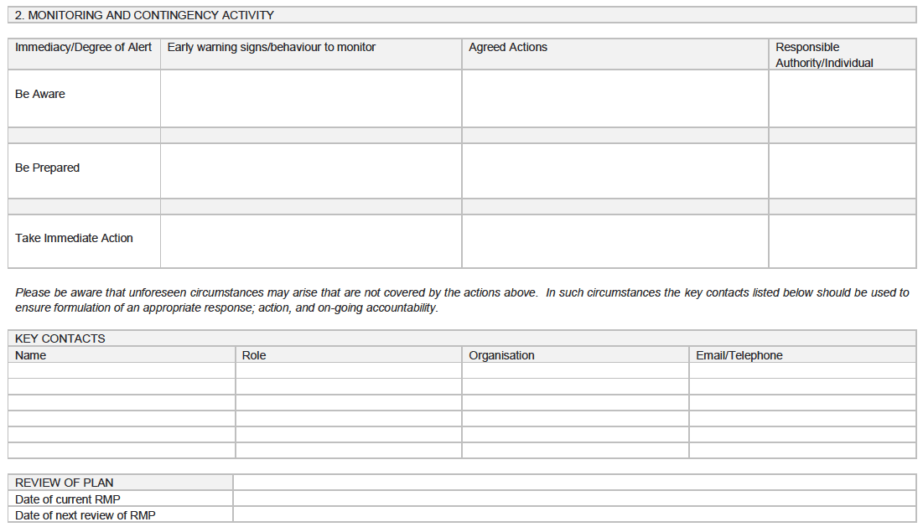Click the first blank Organisation cell under Key Contacts
The width and height of the screenshot is (923, 527).
pos(576,370)
